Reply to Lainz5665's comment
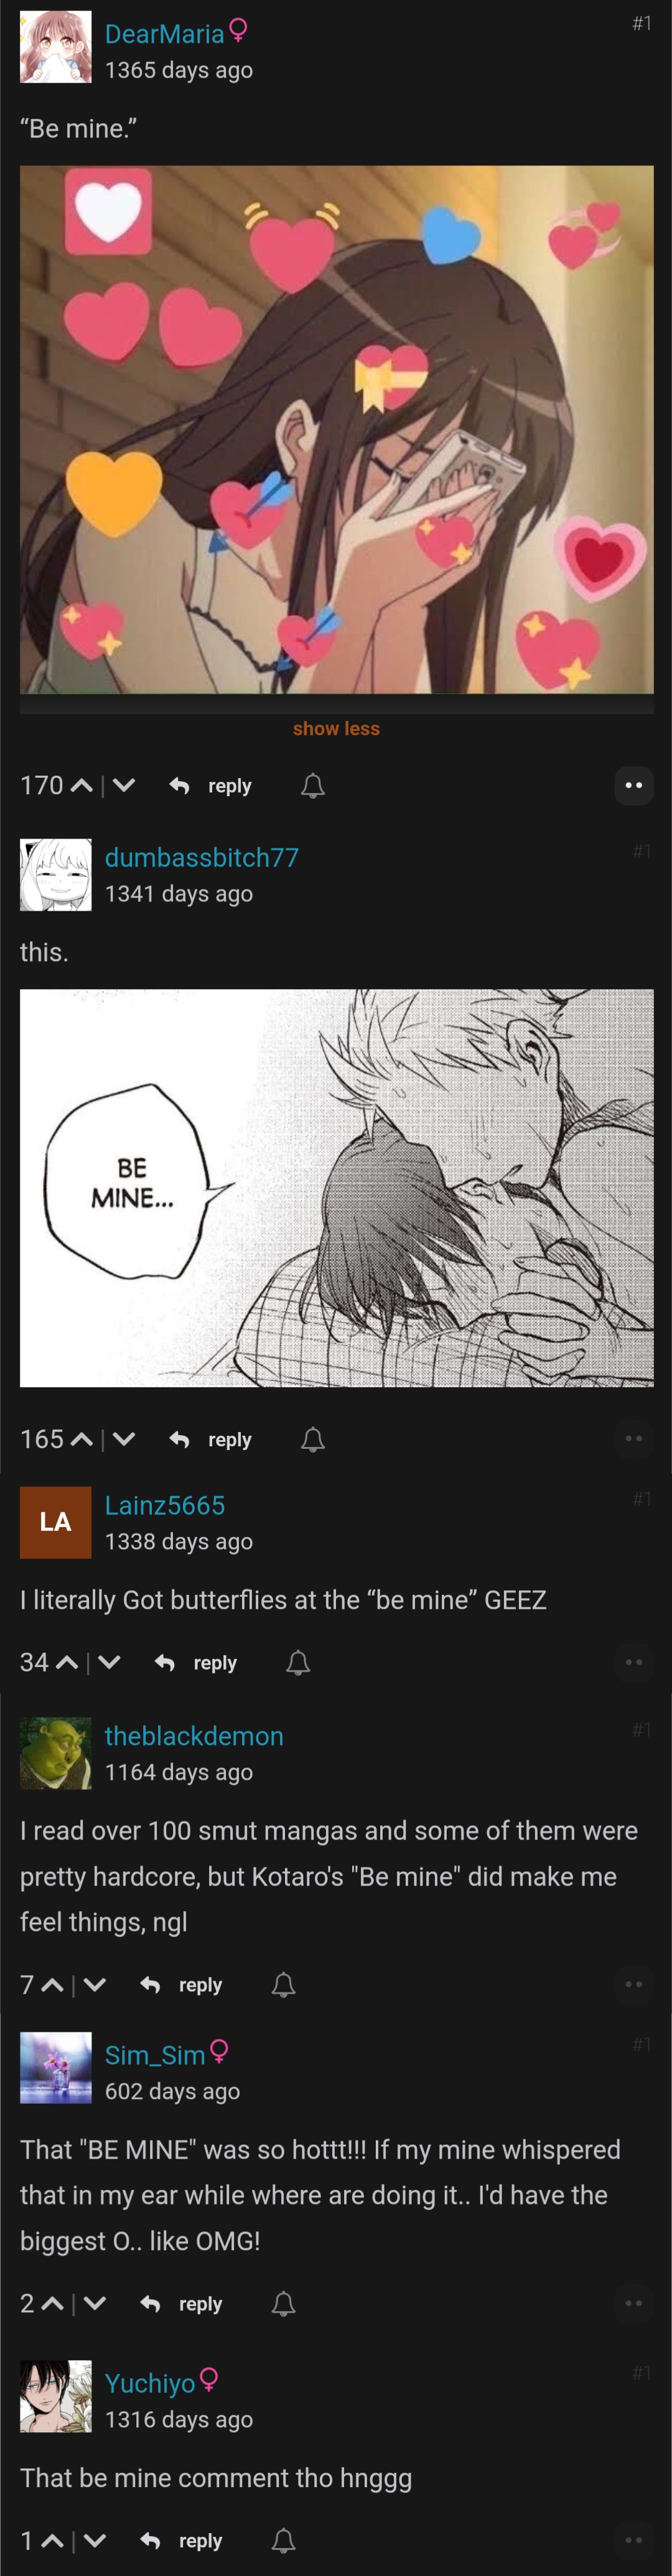 coord(196,1663)
